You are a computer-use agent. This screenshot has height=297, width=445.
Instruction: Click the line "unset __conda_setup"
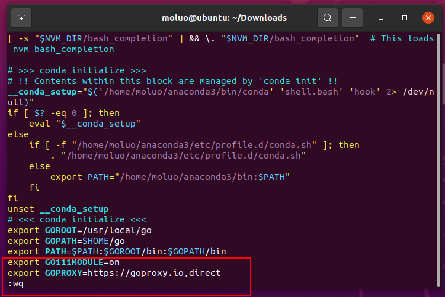[x=58, y=209]
